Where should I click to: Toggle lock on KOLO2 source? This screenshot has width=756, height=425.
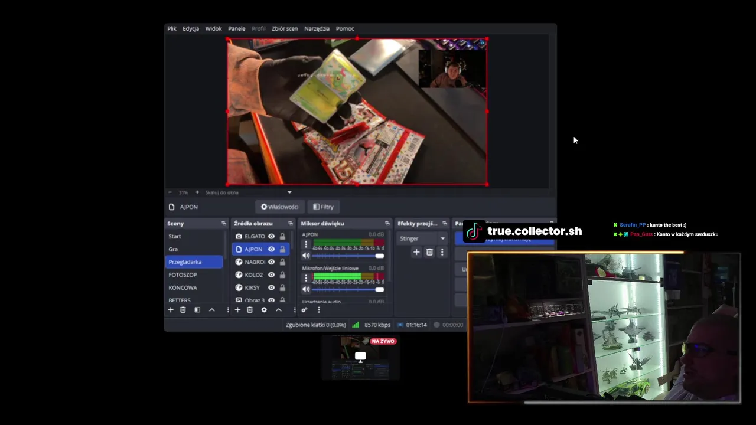[x=282, y=274]
